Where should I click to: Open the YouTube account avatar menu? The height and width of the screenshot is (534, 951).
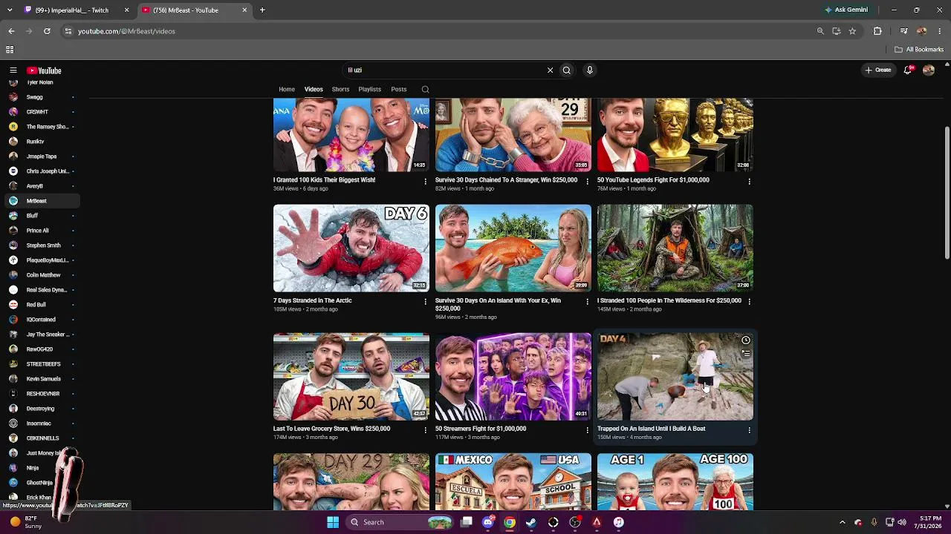click(929, 70)
